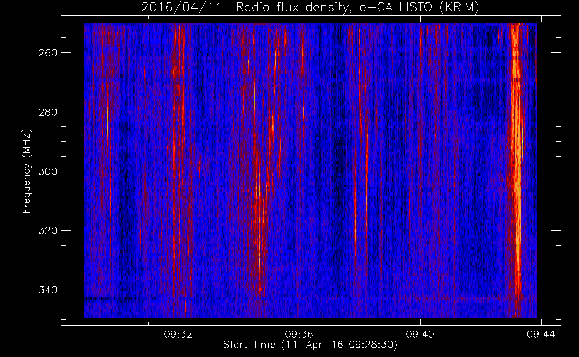Click the 09:36 time tick label
579x357 pixels.
(x=299, y=334)
